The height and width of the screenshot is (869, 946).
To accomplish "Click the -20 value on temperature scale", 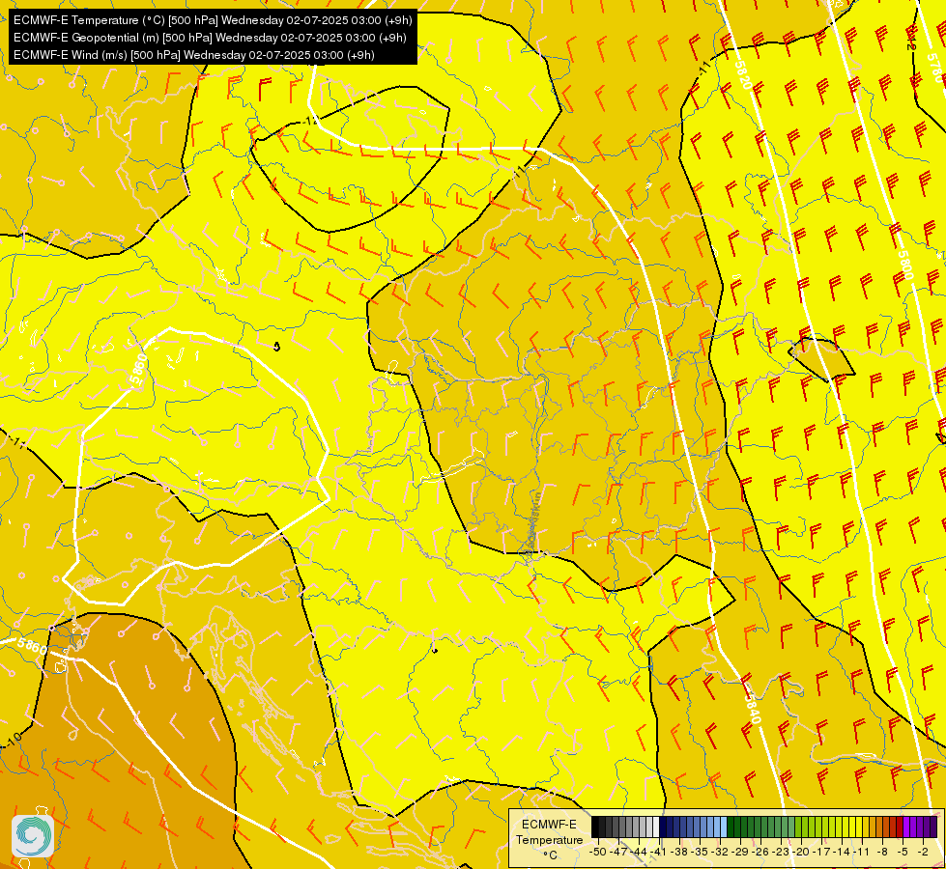I will pos(801,852).
